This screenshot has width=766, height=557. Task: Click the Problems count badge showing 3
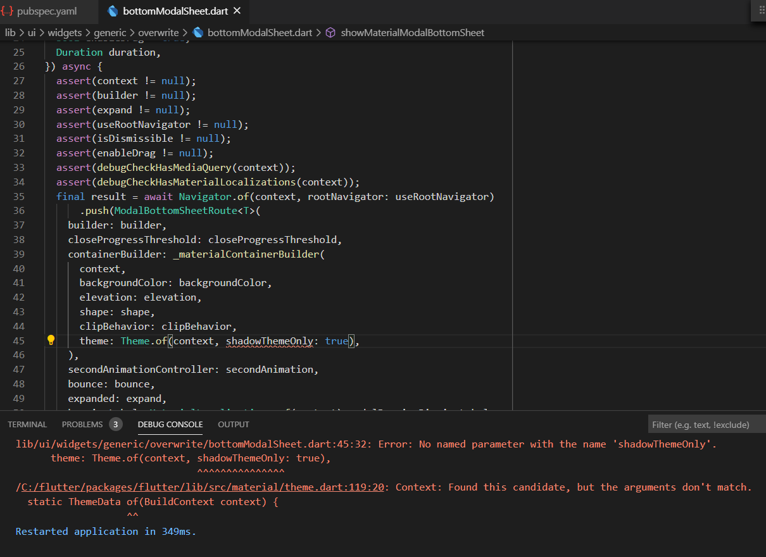point(115,424)
